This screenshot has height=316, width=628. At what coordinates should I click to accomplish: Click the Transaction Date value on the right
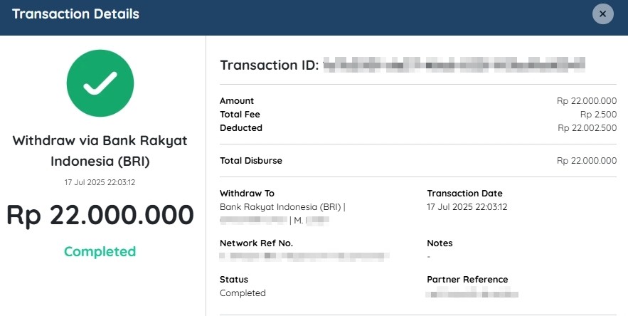[467, 207]
